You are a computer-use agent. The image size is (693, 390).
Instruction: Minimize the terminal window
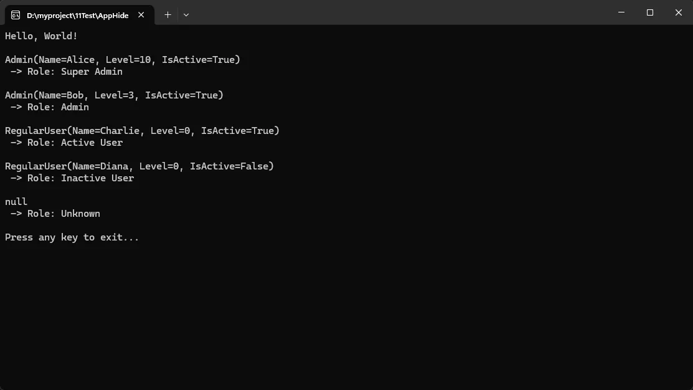621,12
